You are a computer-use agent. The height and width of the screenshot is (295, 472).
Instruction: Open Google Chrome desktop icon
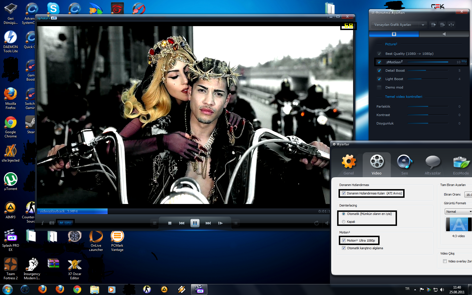(x=11, y=127)
